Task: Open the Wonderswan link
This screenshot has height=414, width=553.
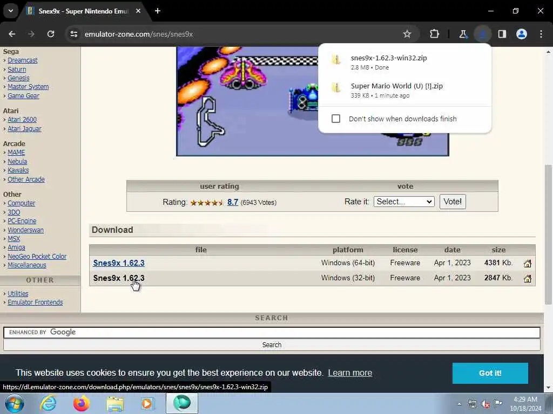Action: pyautogui.click(x=26, y=230)
